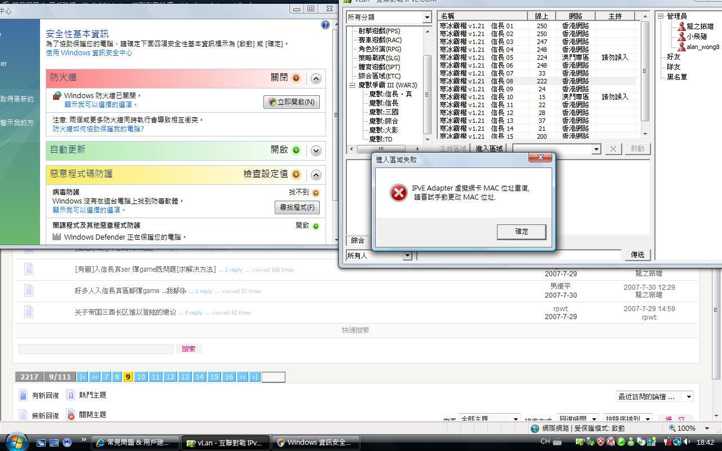Click the blue help question mark icon
Screen dimensions: 722x451
coord(325,25)
